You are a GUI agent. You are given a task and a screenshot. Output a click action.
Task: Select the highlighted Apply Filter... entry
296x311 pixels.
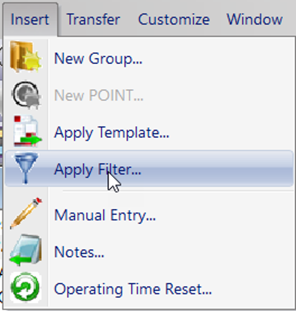point(149,169)
